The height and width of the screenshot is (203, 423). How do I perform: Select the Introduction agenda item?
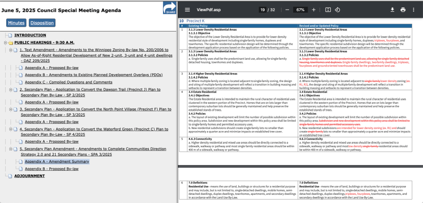pos(30,35)
